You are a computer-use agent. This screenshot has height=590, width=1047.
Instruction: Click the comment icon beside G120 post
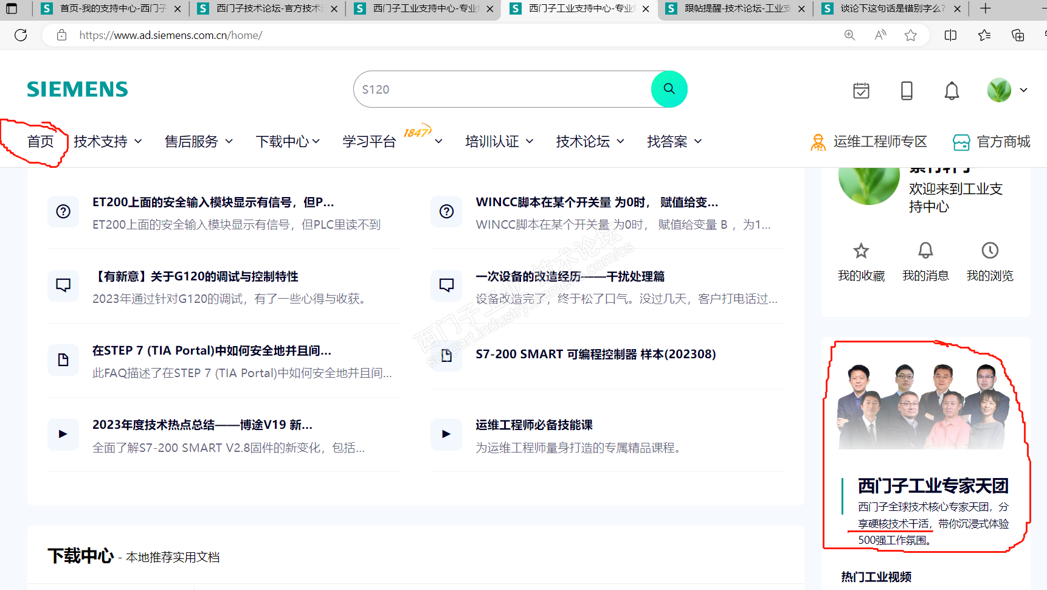[x=63, y=286]
